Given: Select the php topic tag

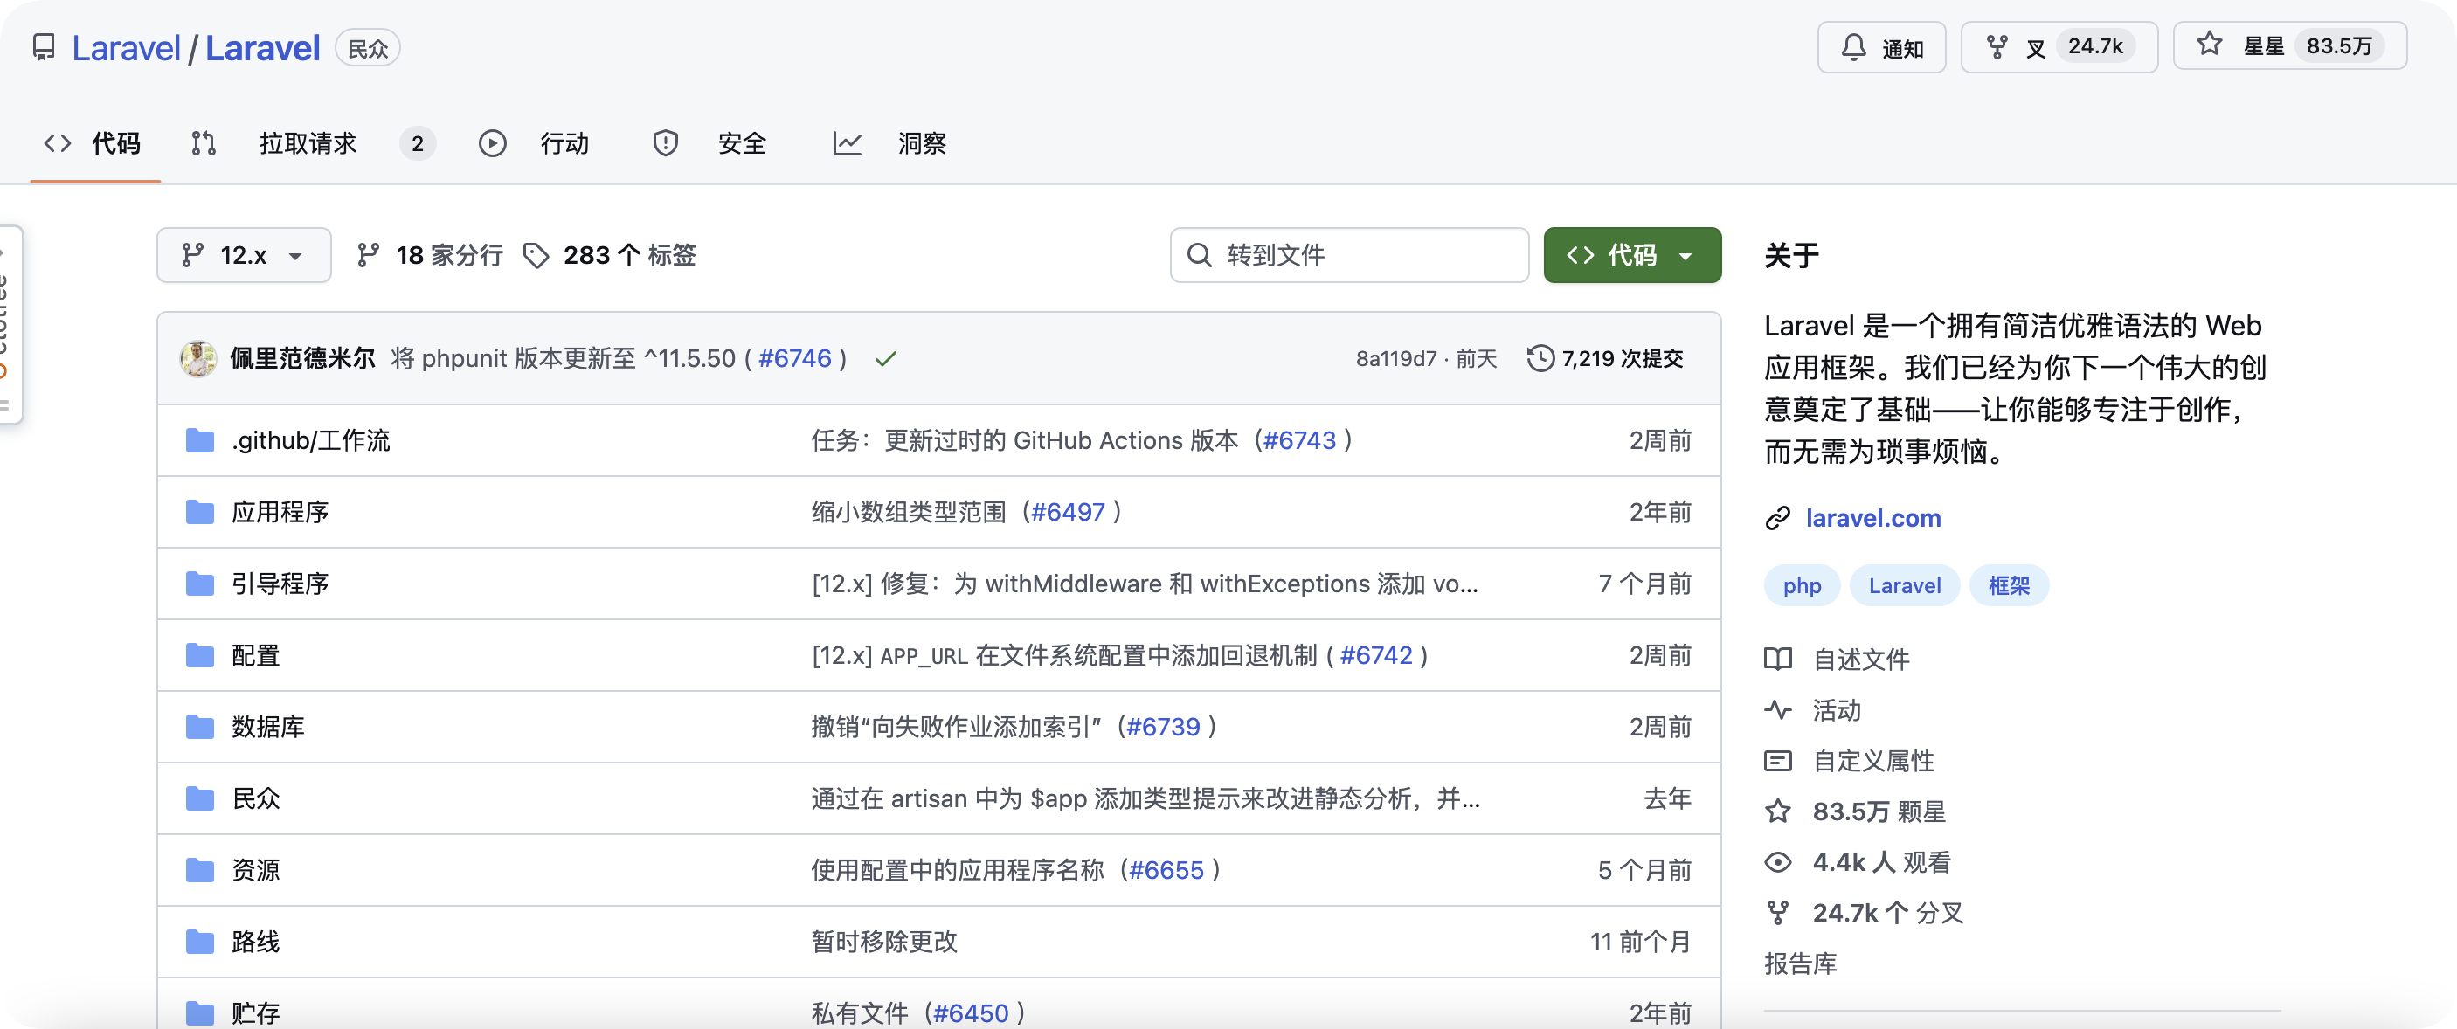Looking at the screenshot, I should pyautogui.click(x=1802, y=584).
